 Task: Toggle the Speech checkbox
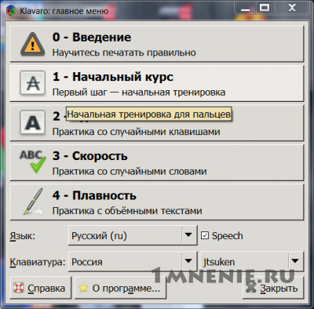[205, 235]
